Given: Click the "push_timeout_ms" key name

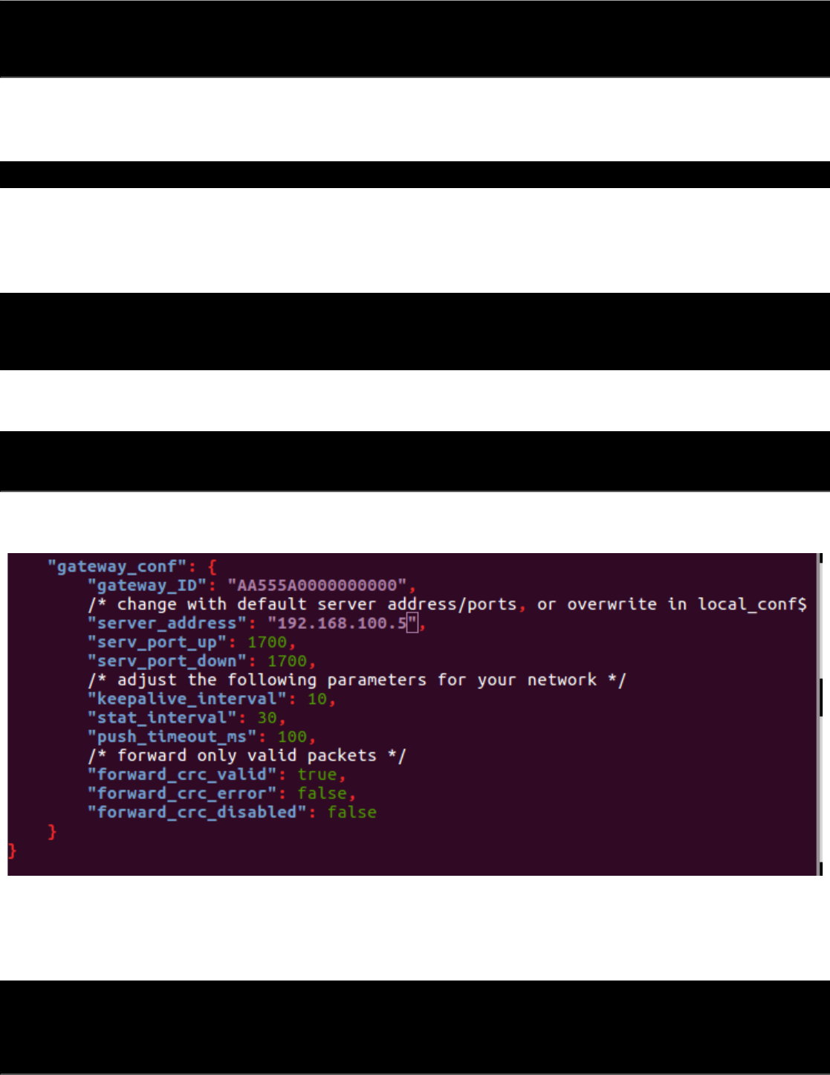Looking at the screenshot, I should [x=172, y=737].
